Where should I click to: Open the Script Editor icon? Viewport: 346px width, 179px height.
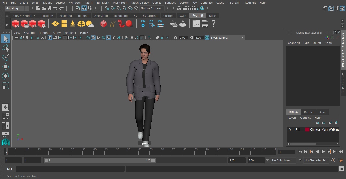(x=341, y=169)
